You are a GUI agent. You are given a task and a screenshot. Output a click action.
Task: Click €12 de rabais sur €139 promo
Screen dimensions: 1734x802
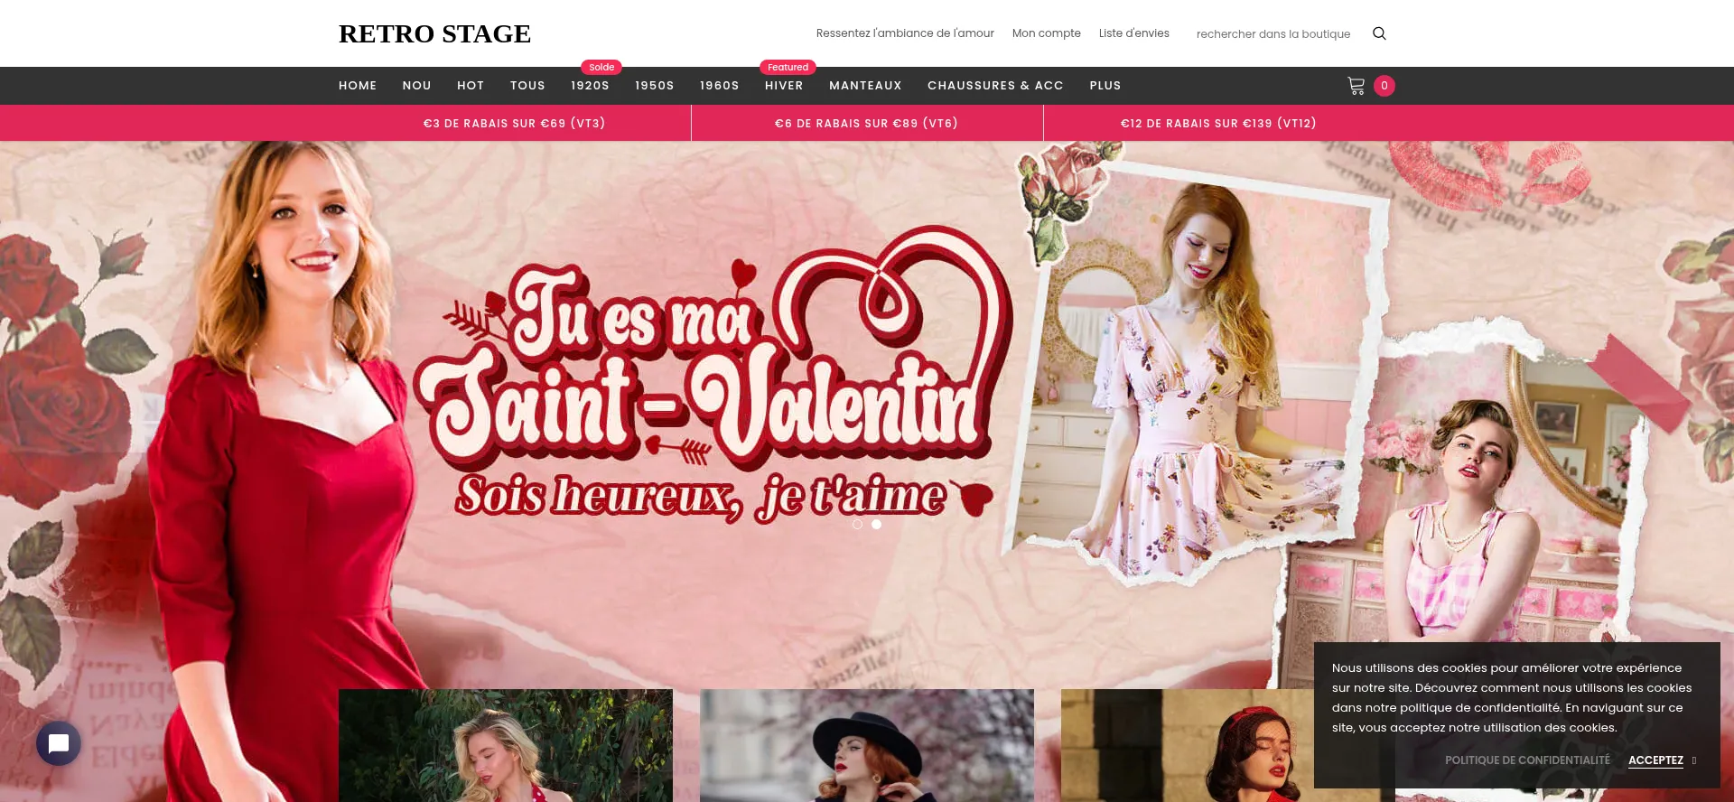(1218, 123)
